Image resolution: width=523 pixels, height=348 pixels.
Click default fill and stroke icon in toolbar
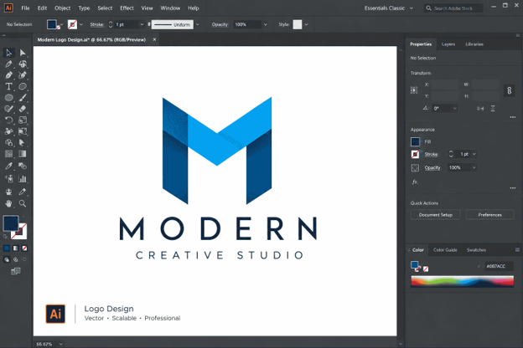[5, 237]
